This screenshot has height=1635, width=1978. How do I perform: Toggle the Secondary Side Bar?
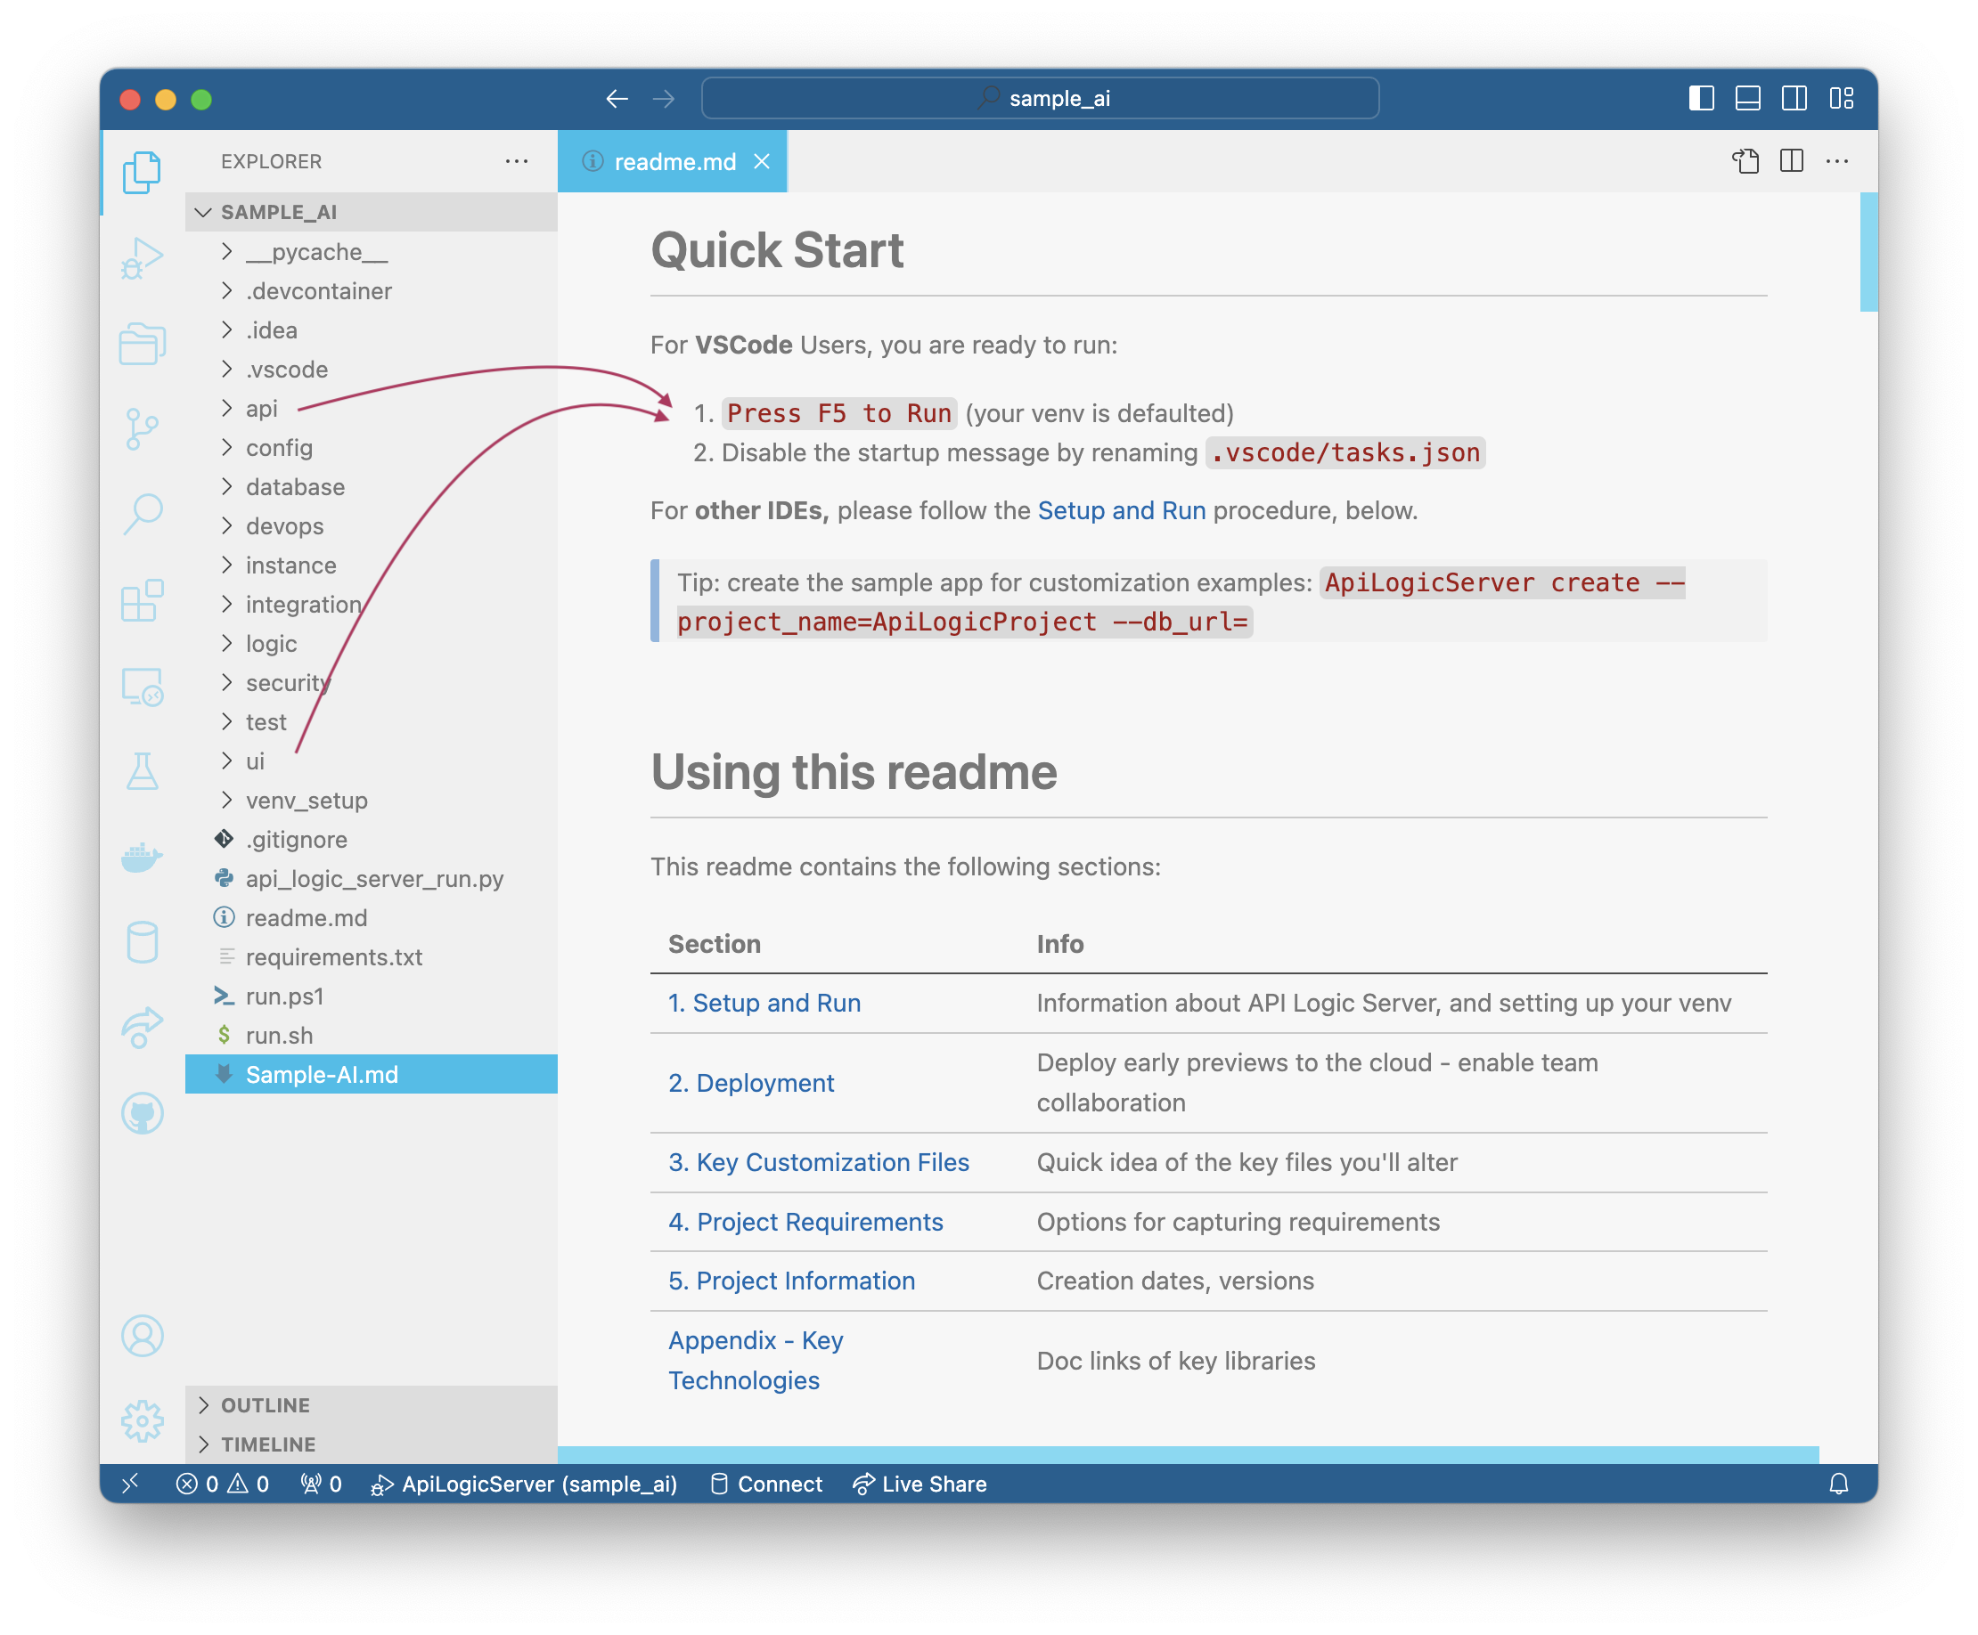[x=1794, y=98]
